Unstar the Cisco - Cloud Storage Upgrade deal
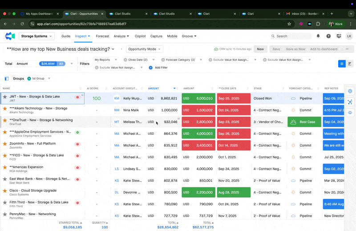Viewport: 356px width, 231px height. [x=5, y=191]
